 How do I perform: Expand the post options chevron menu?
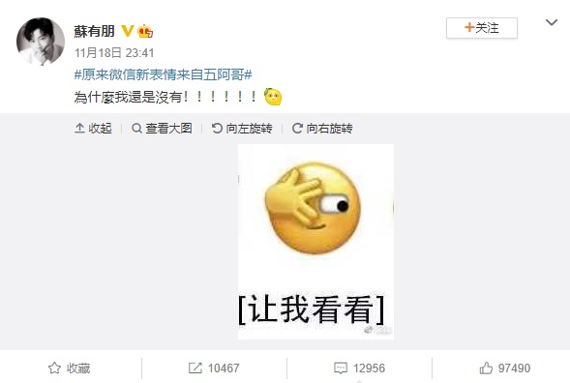[552, 22]
